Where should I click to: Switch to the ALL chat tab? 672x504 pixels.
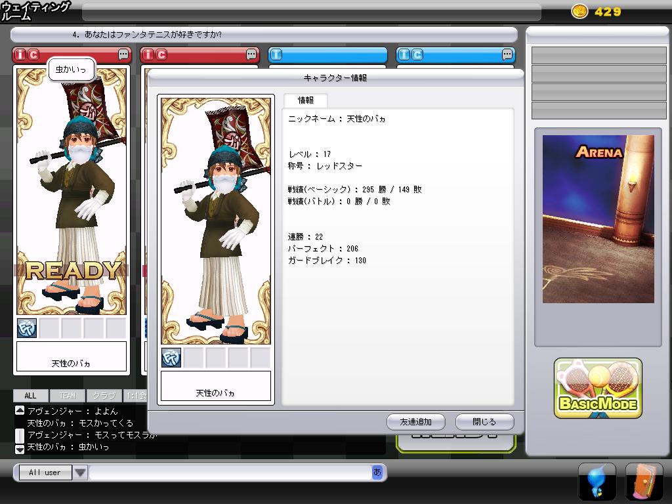[x=30, y=396]
